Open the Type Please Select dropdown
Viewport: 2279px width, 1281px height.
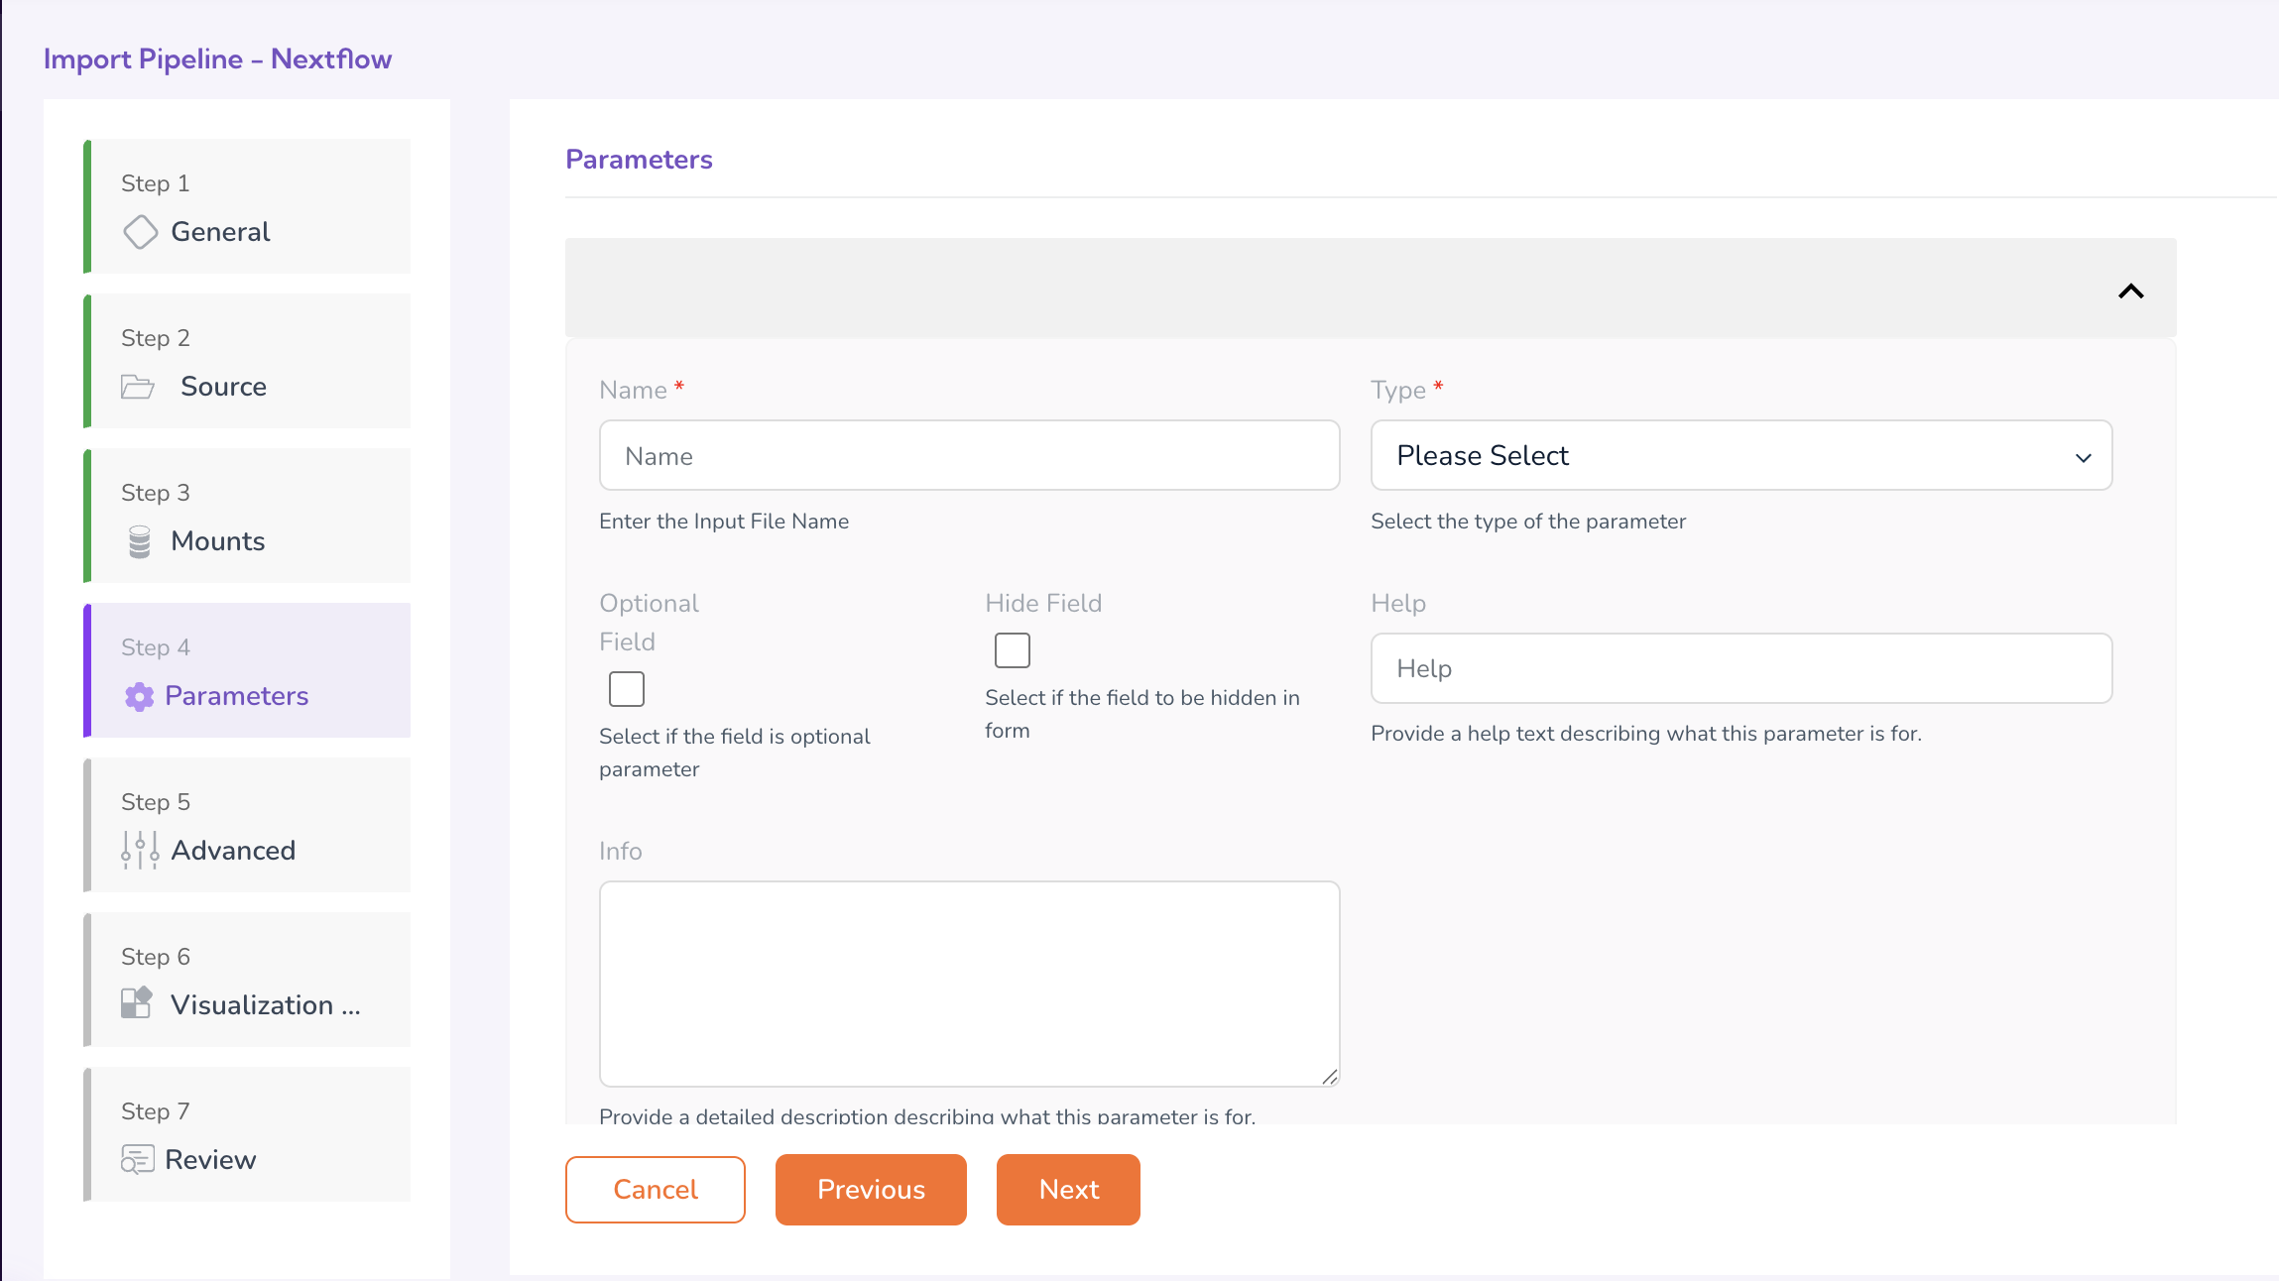click(1741, 456)
